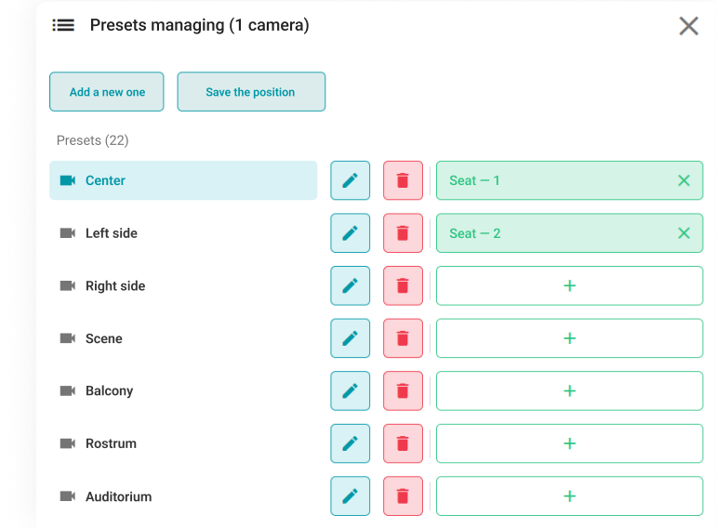Choose the Balcony preset row
716x528 pixels.
tap(183, 391)
